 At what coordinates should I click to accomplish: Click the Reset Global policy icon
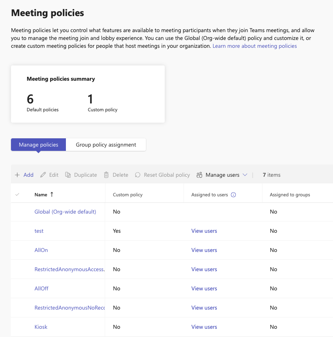[138, 175]
